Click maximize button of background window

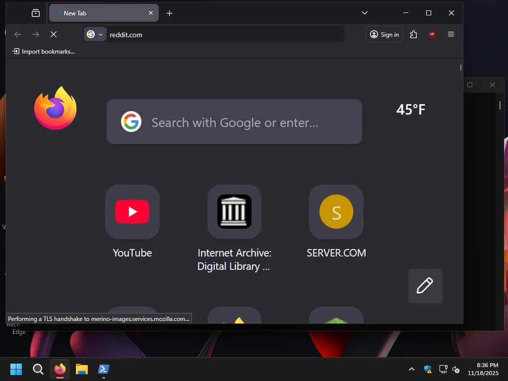470,85
